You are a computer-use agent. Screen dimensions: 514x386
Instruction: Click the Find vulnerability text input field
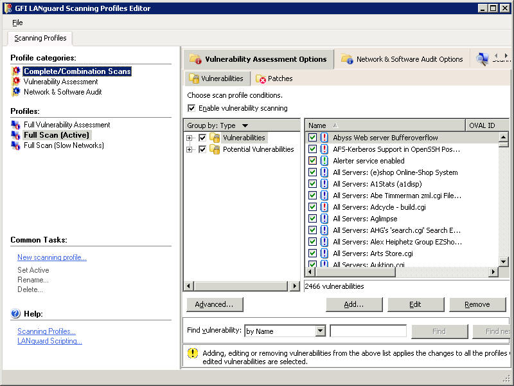368,331
